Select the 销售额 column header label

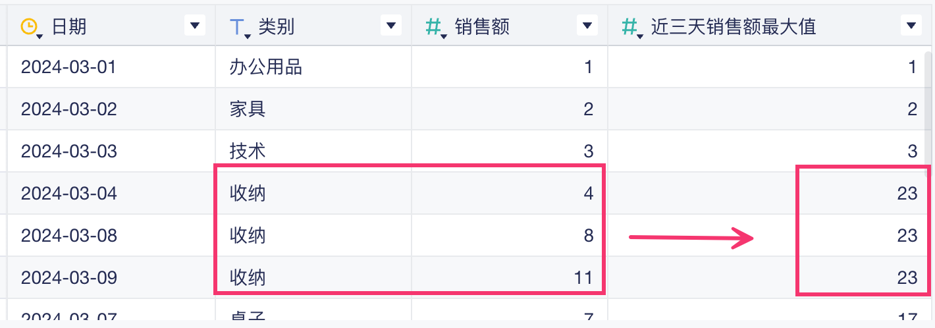[482, 26]
